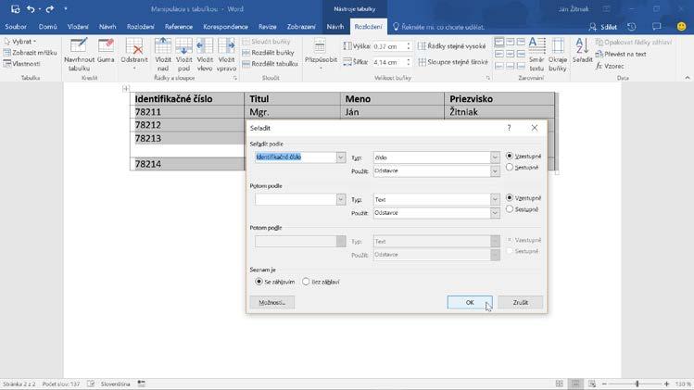Click Zrušit cancel button

(x=520, y=302)
